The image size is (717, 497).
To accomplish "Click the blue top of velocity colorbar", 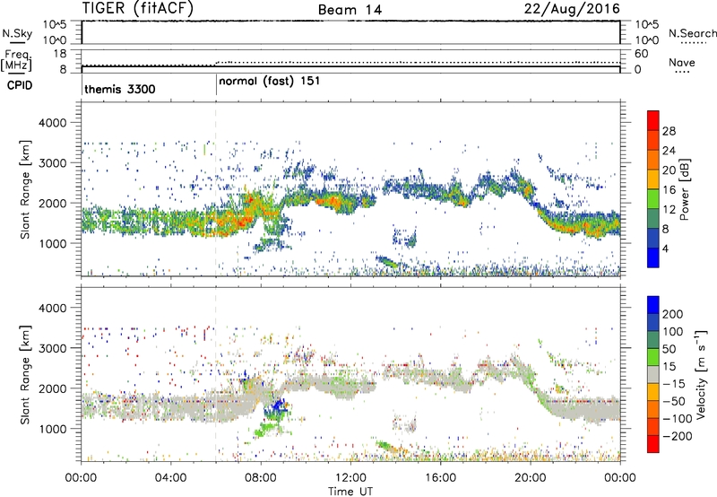I will [653, 305].
